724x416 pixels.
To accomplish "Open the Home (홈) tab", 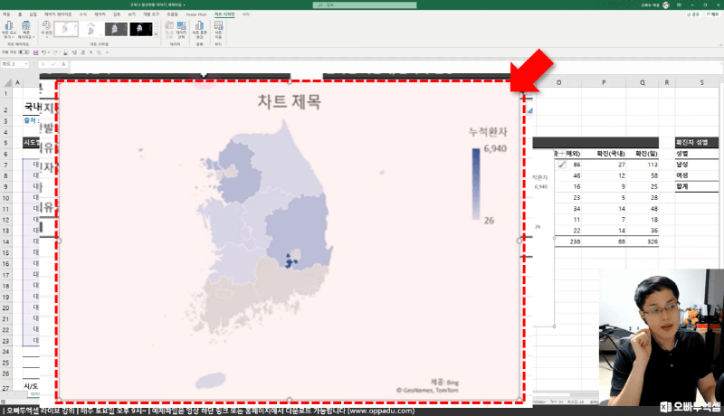I will point(20,14).
